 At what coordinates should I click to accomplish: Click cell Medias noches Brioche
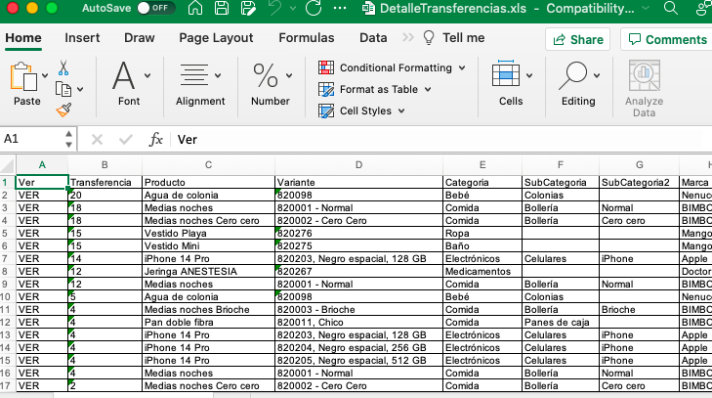coord(208,310)
